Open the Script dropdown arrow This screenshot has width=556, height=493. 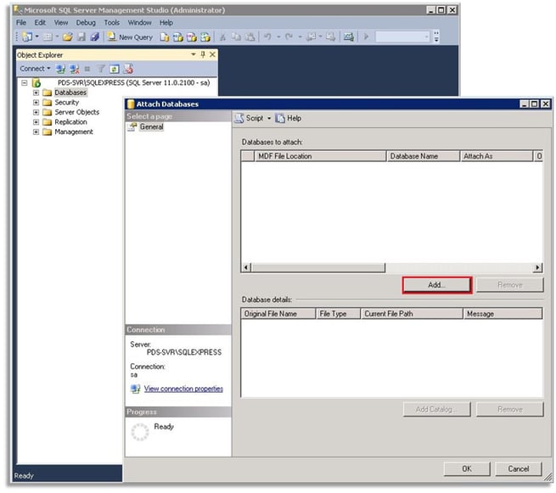[269, 119]
